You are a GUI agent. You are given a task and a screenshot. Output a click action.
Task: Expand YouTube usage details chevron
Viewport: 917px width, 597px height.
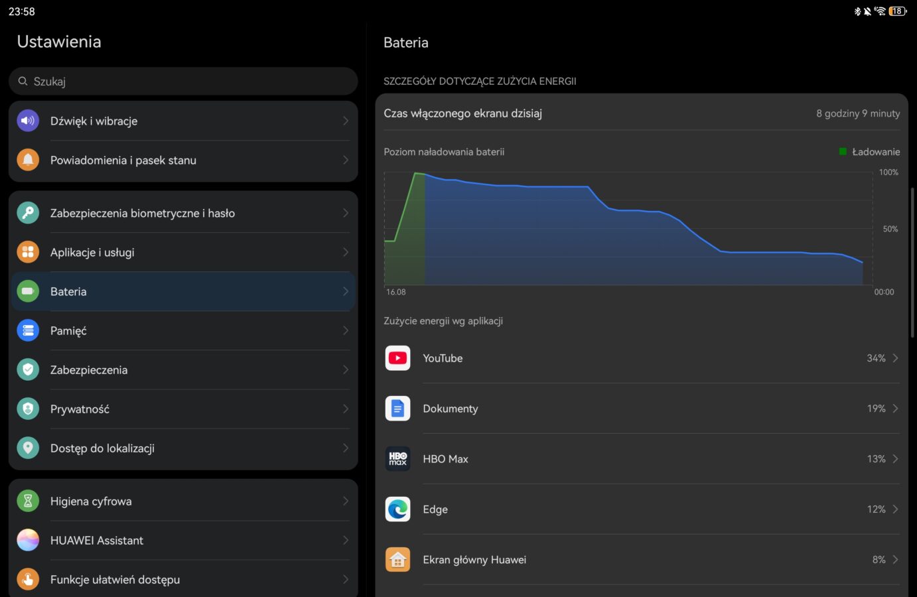click(x=895, y=358)
